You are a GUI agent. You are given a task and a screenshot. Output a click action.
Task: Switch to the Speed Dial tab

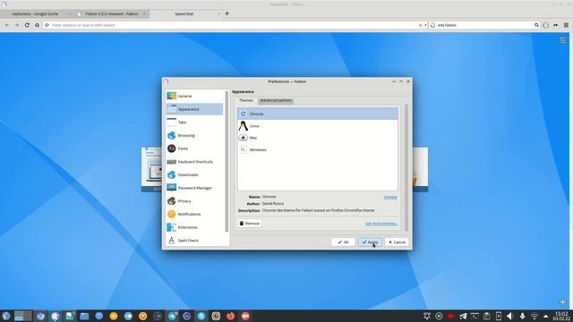[186, 14]
